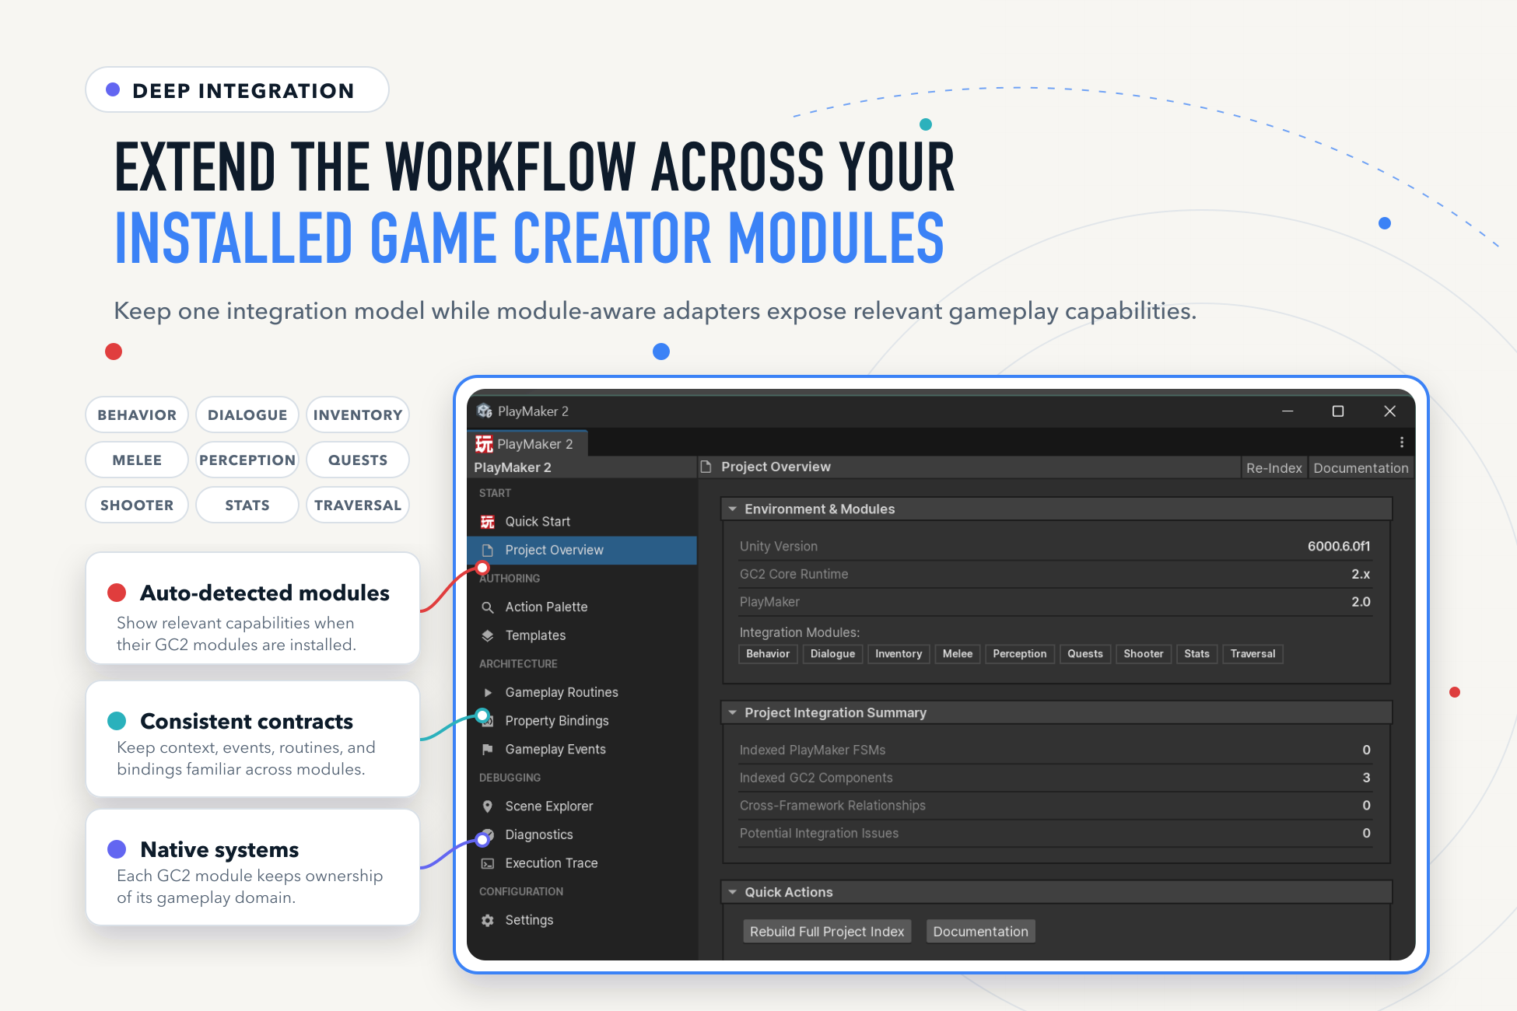Collapse the Project Integration Summary section
This screenshot has width=1517, height=1011.
tap(733, 712)
